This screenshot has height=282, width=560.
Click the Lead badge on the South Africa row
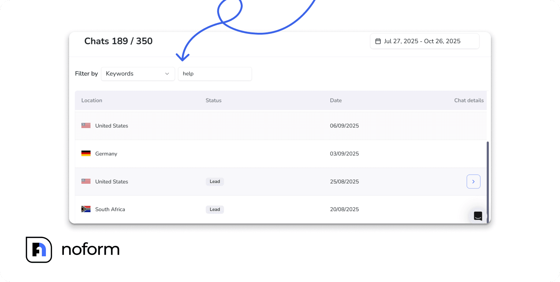click(215, 209)
